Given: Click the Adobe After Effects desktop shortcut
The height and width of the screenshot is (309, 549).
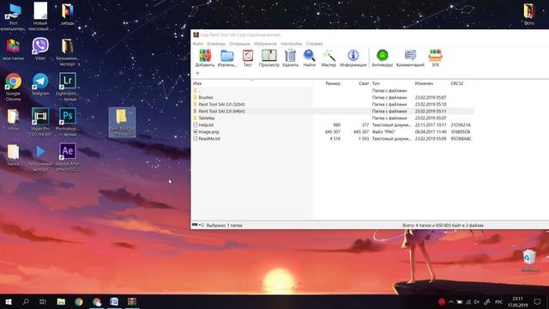Looking at the screenshot, I should pos(68,157).
